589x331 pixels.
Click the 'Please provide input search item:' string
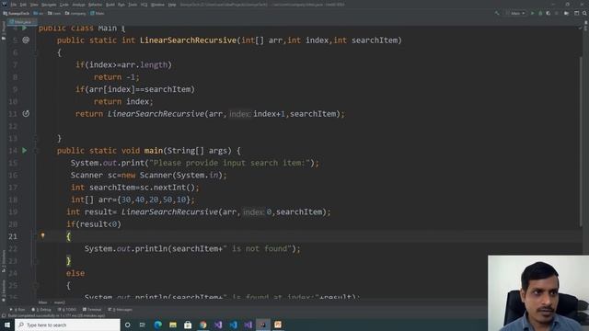[230, 163]
